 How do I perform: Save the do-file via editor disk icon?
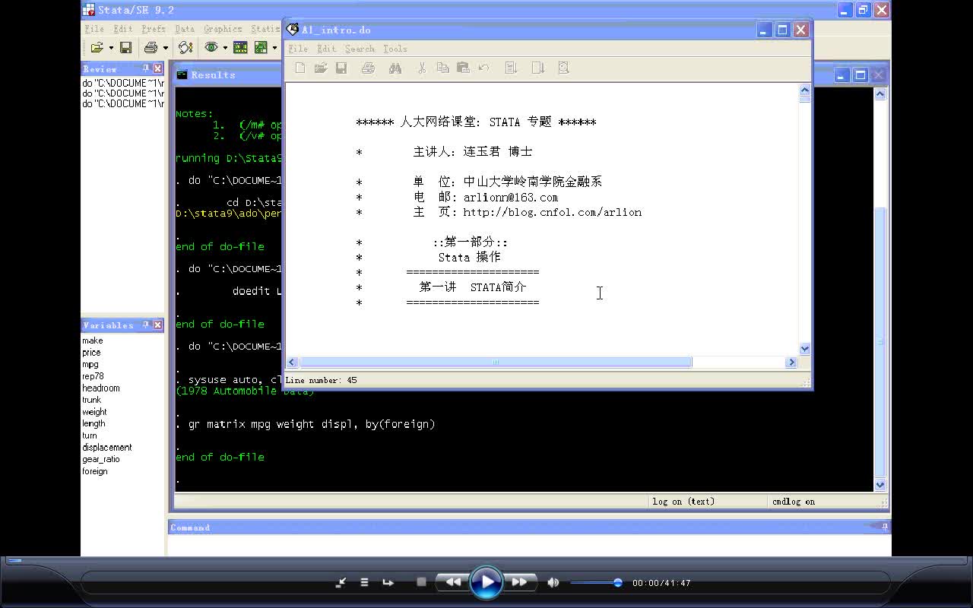(x=341, y=68)
